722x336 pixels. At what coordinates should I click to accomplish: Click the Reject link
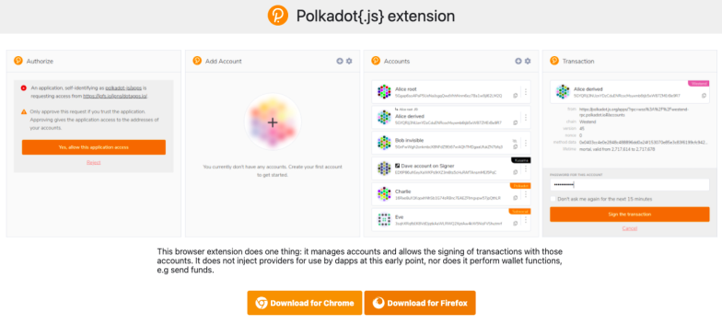pyautogui.click(x=94, y=162)
